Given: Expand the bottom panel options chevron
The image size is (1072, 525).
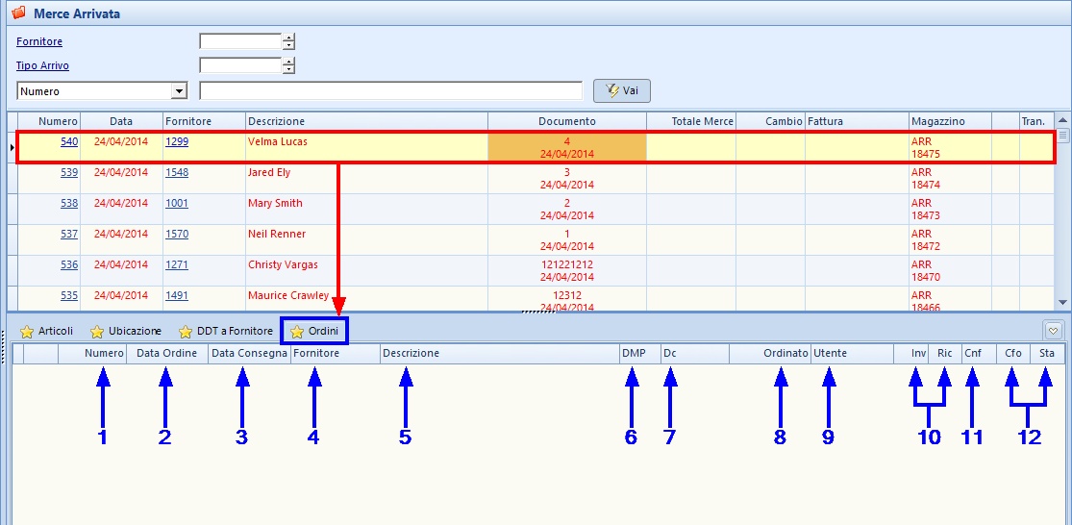Looking at the screenshot, I should (1053, 331).
